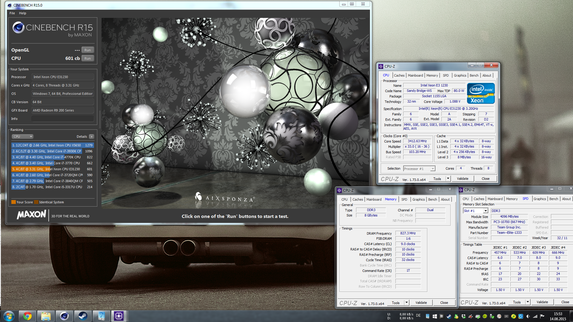
Task: Expand Tools dropdown arrow in top CPU-Z
Action: [448, 179]
